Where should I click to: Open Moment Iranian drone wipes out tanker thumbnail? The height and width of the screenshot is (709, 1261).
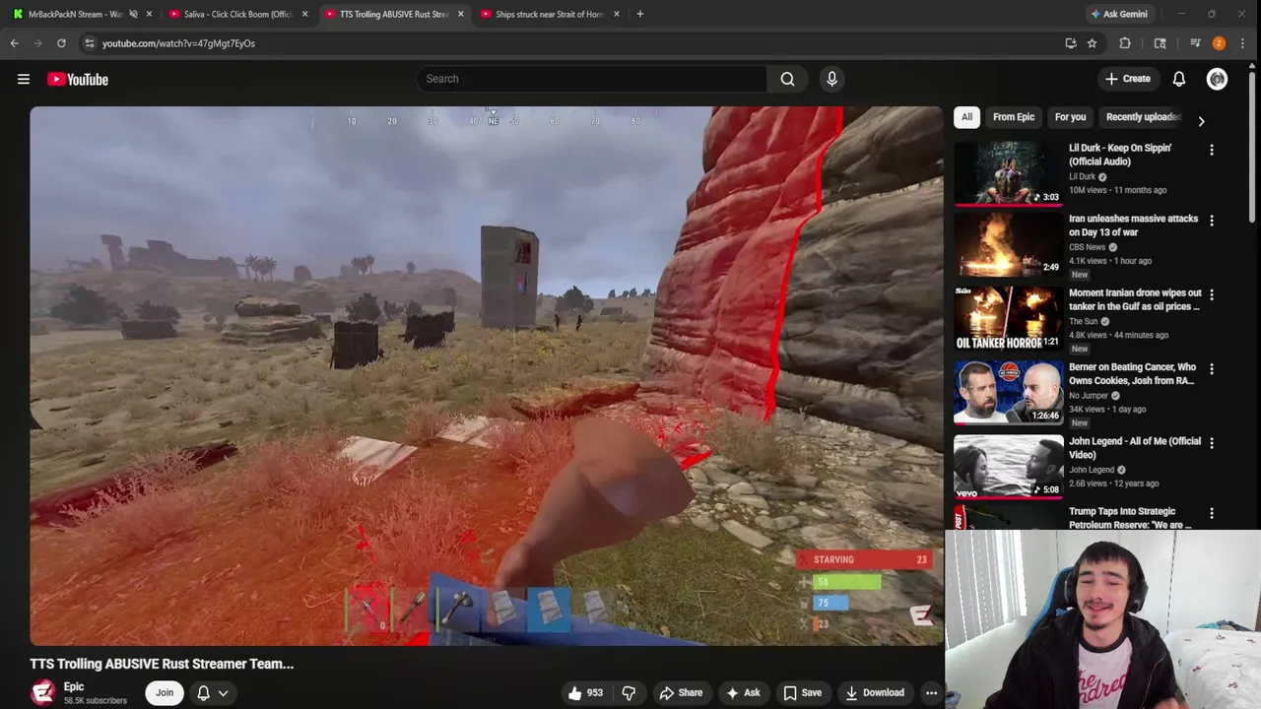click(x=1009, y=319)
